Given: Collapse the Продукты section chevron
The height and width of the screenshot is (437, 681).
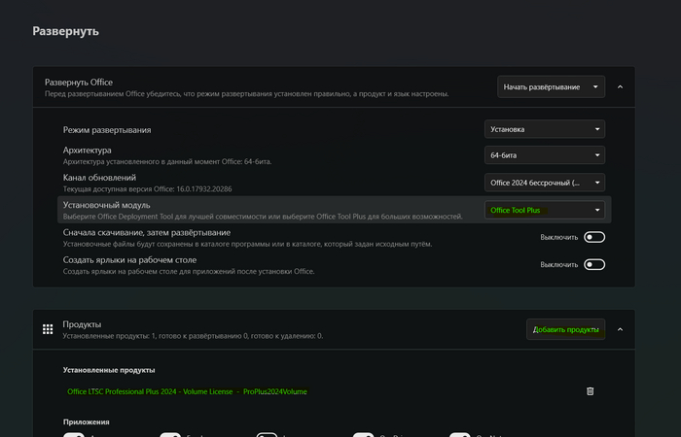Looking at the screenshot, I should (621, 329).
